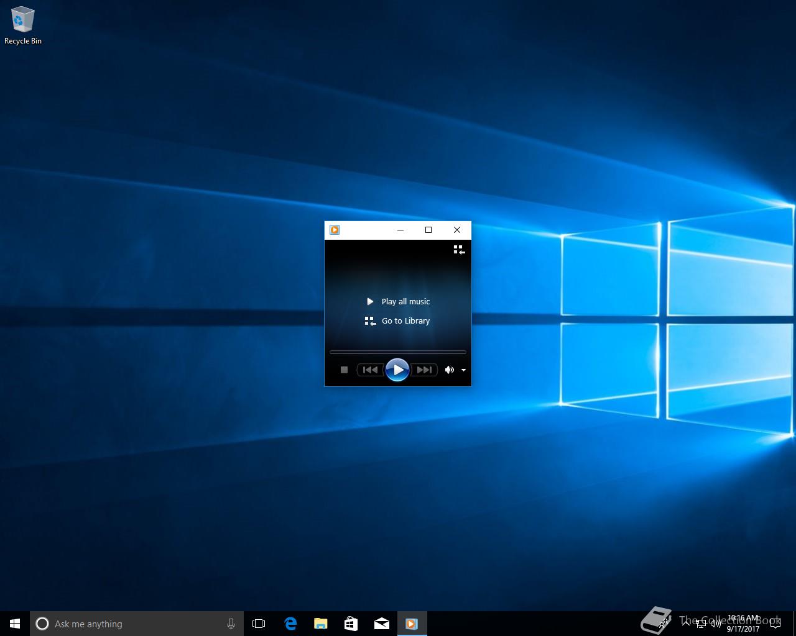Mute the volume speaker icon
Screen dimensions: 796x636
pos(449,370)
